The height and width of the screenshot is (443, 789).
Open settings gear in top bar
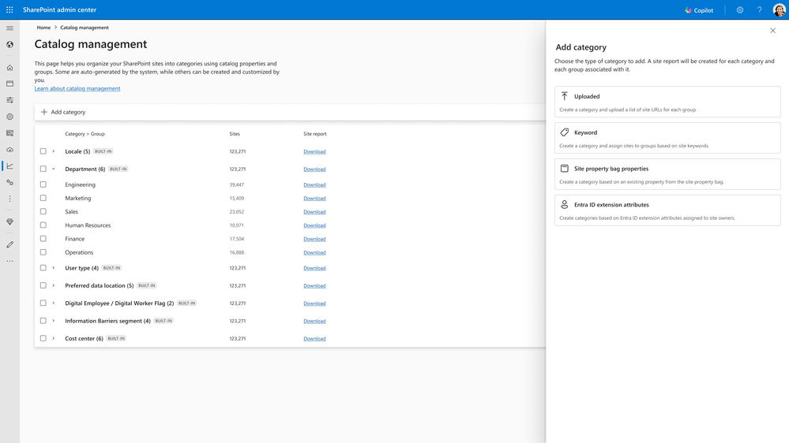tap(740, 10)
